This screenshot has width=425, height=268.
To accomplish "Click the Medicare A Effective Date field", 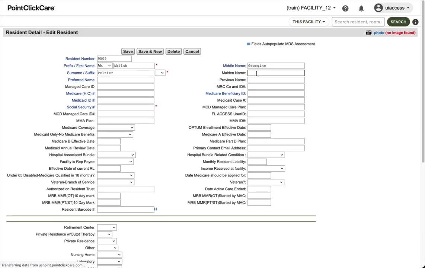I will (x=259, y=134).
